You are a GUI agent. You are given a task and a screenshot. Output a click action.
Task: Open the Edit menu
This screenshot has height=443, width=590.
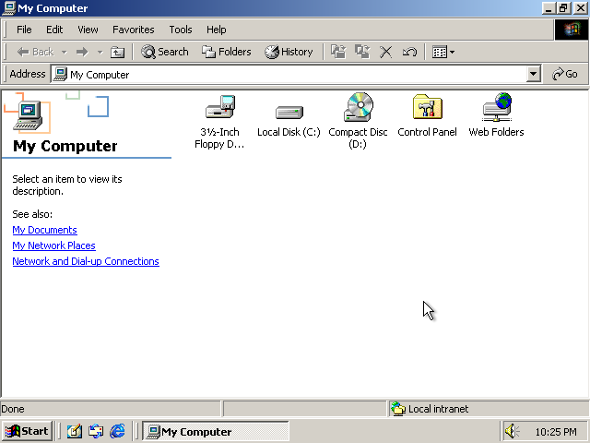coord(54,30)
